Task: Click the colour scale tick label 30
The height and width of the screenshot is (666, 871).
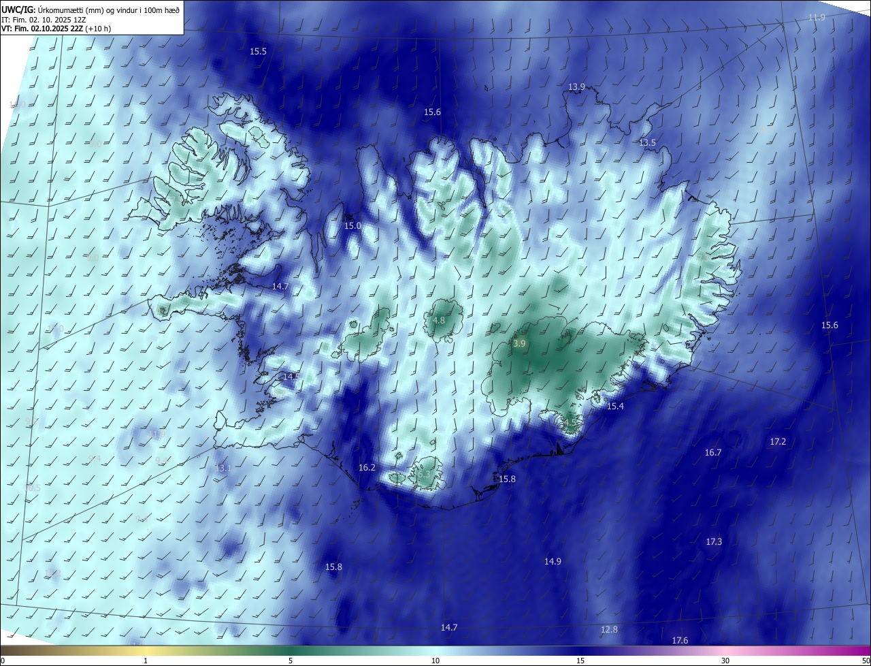Action: click(725, 661)
